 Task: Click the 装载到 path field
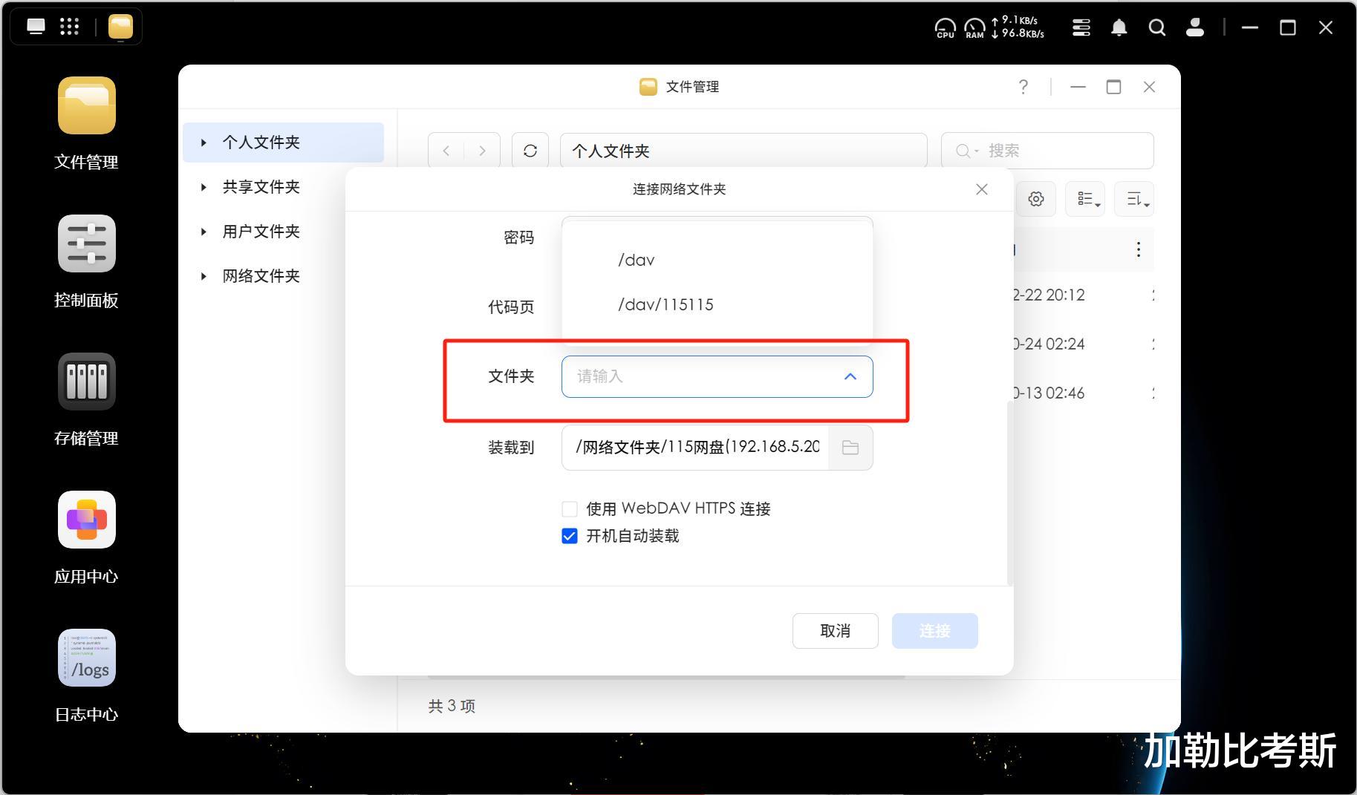[695, 448]
